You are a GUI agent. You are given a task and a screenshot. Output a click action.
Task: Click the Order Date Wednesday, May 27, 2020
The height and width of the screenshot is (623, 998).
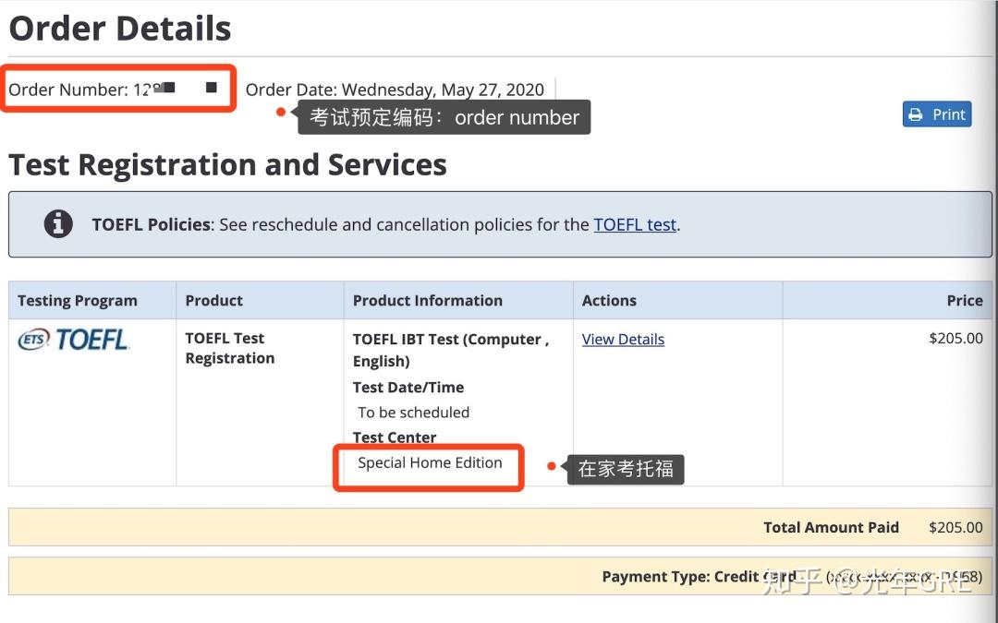coord(395,90)
